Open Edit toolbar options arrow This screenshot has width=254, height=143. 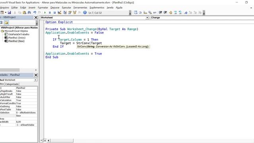pyautogui.click(x=204, y=13)
